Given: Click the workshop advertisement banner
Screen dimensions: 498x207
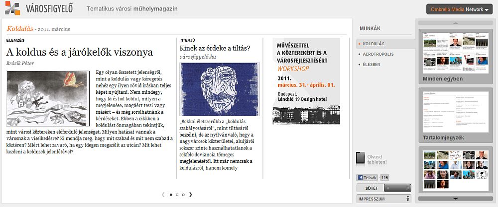Looking at the screenshot, I should [x=306, y=81].
